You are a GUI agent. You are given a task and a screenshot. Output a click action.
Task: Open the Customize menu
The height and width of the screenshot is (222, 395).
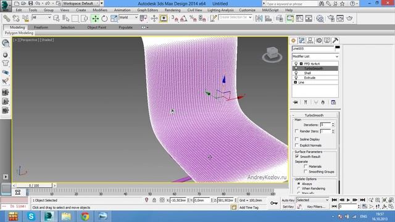point(247,10)
